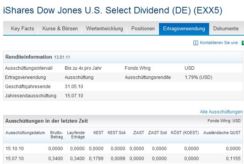This screenshot has height=164, width=244.
Task: Go to the Dokumente tab
Action: [226, 29]
